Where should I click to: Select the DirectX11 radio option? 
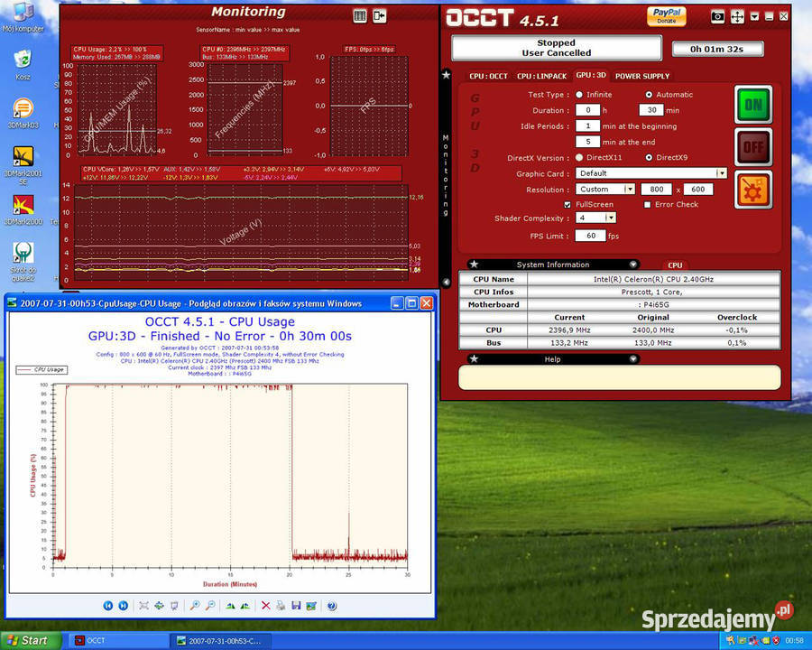coord(579,158)
